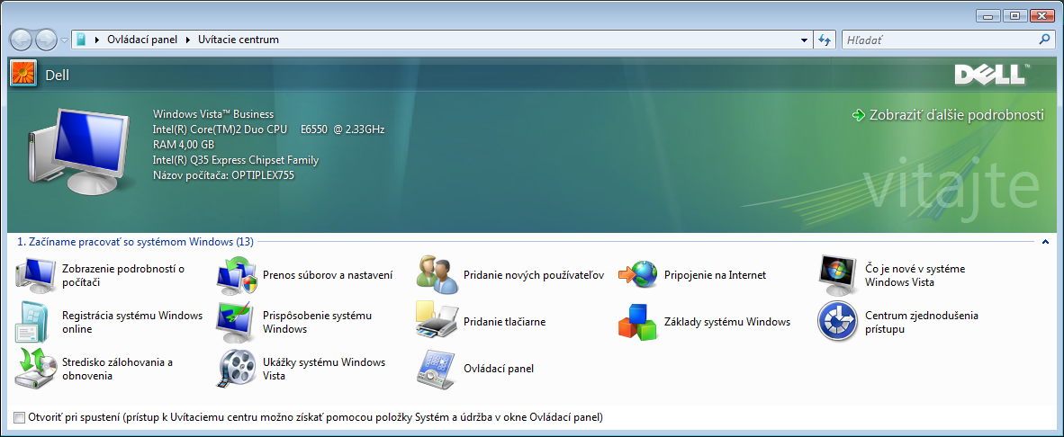Go forward with the navigation arrow
The image size is (1064, 437).
coord(46,40)
